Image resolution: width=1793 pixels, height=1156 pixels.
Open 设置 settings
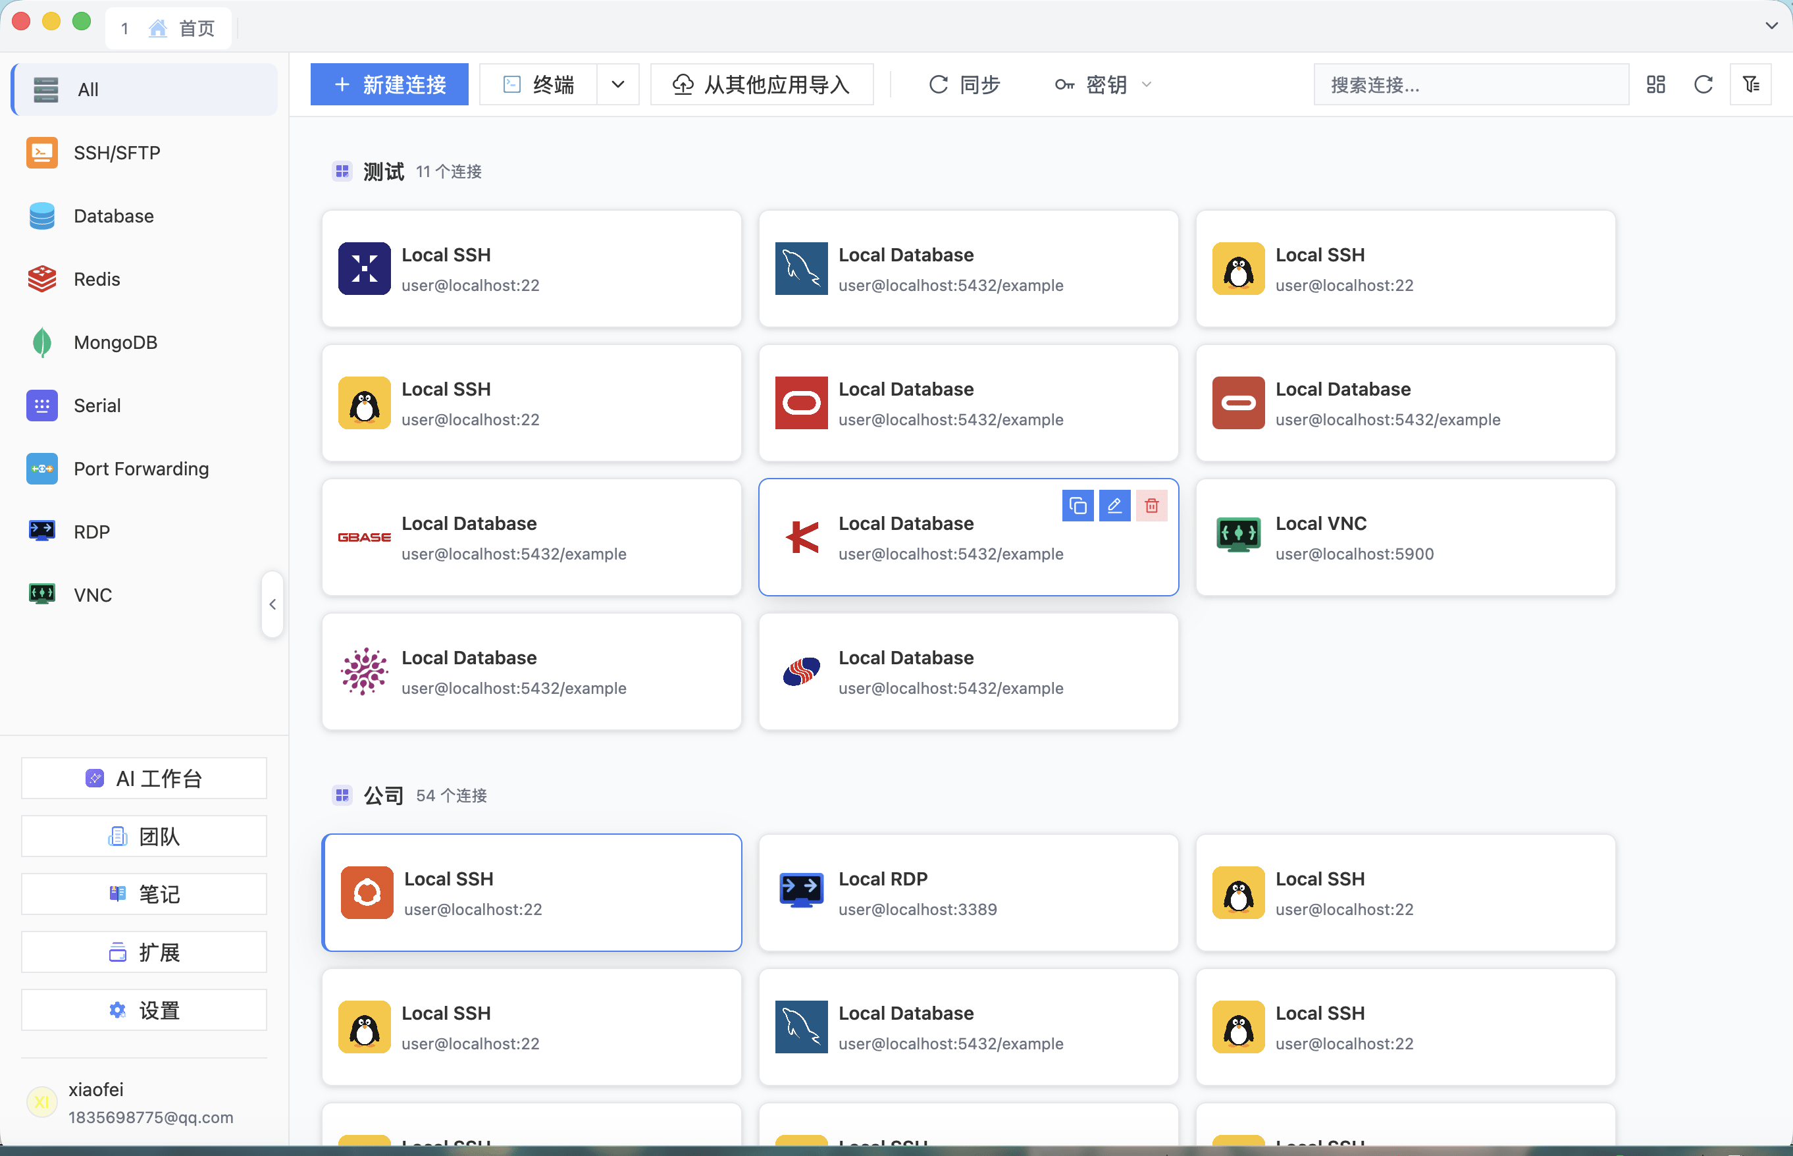pyautogui.click(x=144, y=1010)
